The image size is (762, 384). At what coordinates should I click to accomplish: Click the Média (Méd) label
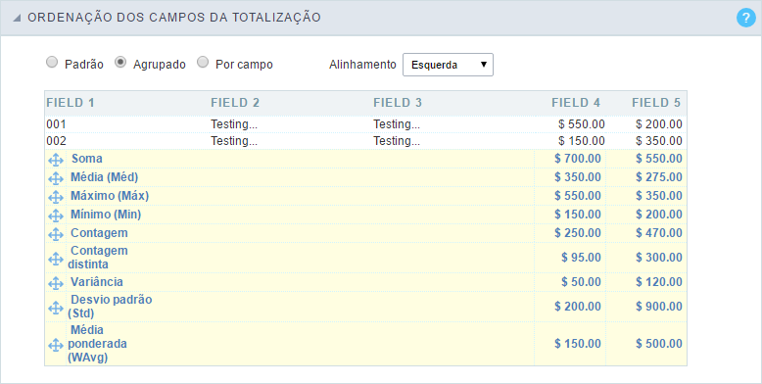tap(105, 177)
